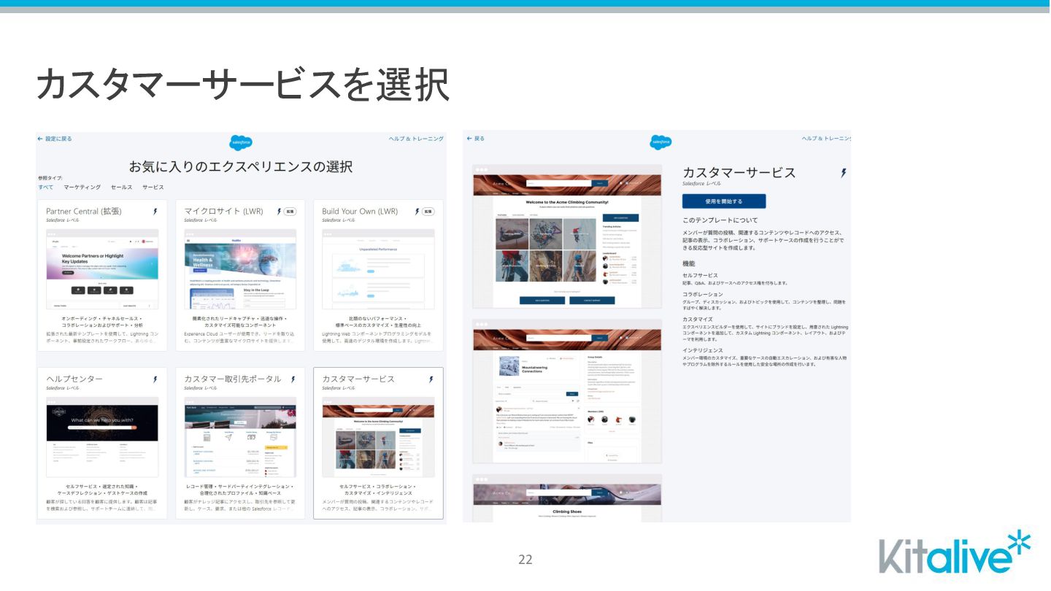1051x591 pixels.
Task: Click lightning bolt icon on Build Your Own card
Action: (x=417, y=212)
